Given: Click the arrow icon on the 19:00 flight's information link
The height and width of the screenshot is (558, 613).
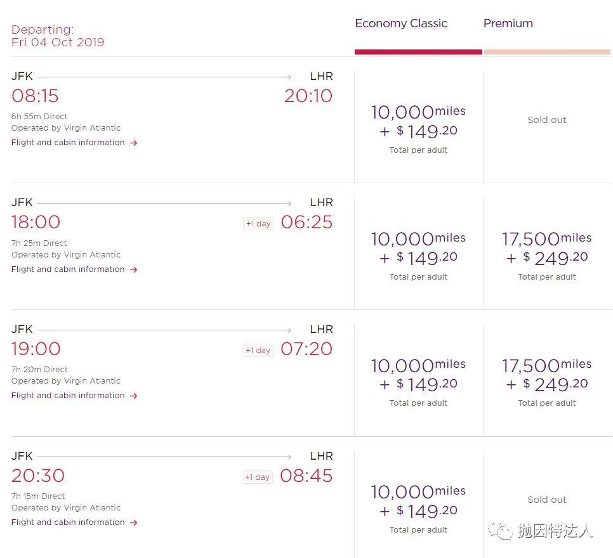Looking at the screenshot, I should click(x=133, y=395).
